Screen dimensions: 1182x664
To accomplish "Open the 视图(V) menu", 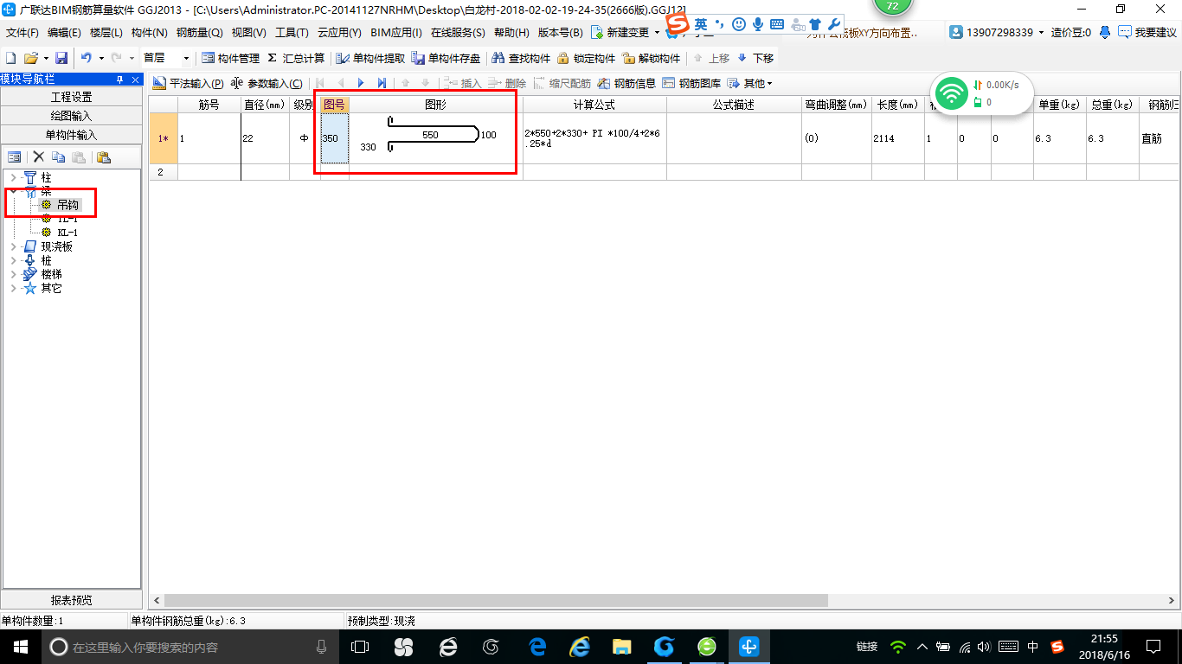I will click(248, 32).
